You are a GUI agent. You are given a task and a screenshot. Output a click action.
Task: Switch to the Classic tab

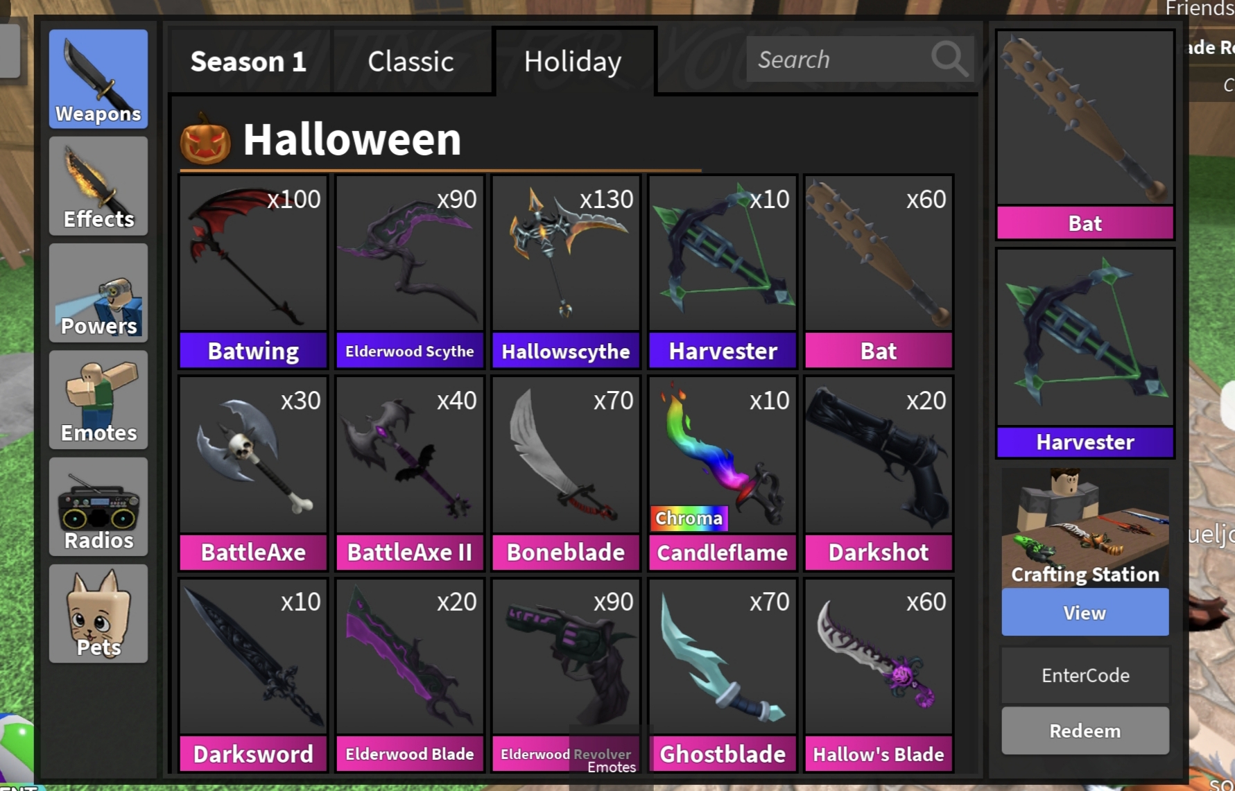click(411, 61)
